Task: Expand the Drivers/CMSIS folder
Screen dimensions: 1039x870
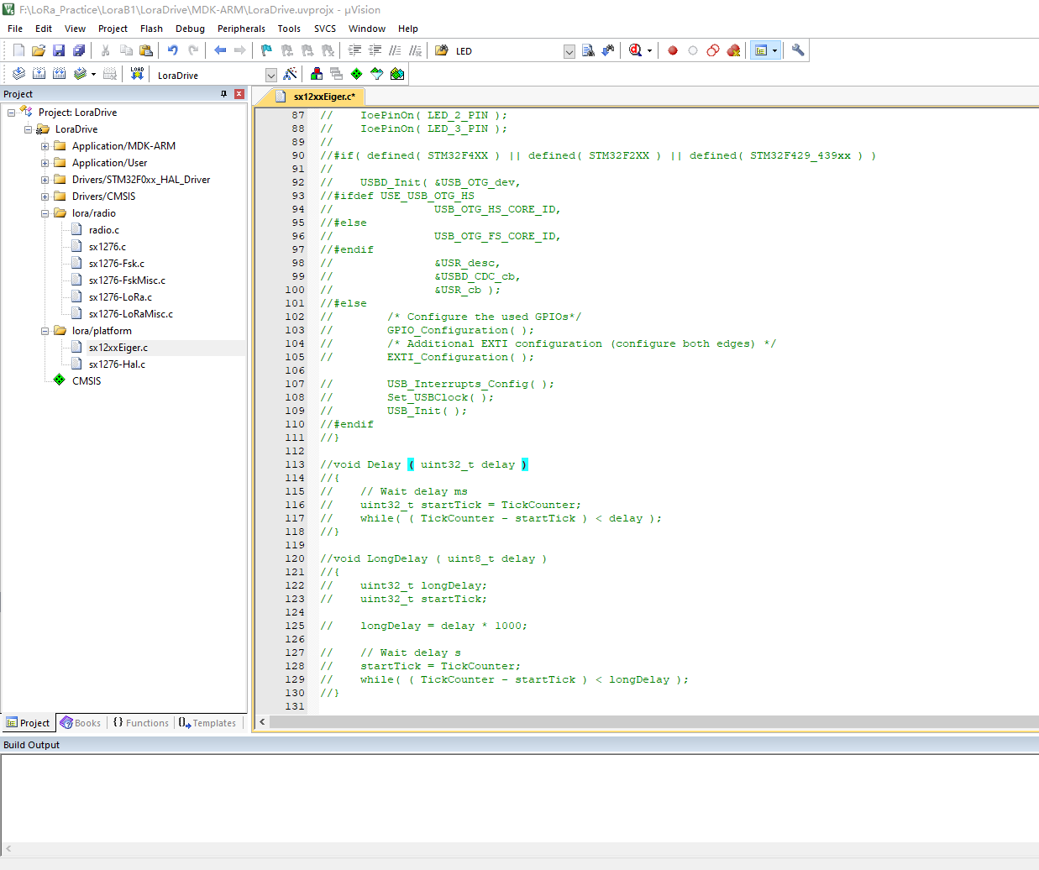Action: click(x=45, y=197)
